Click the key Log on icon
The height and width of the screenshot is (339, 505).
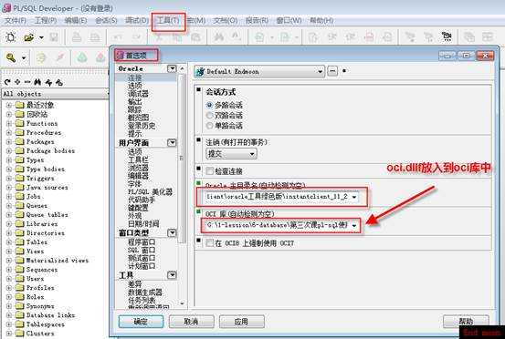point(11,58)
